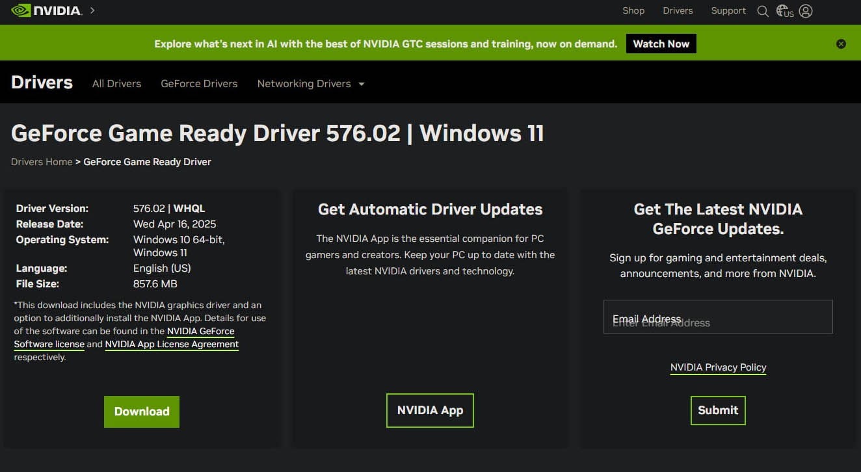Screen dimensions: 861x472
Task: Click the globe region selector icon
Action: (784, 11)
